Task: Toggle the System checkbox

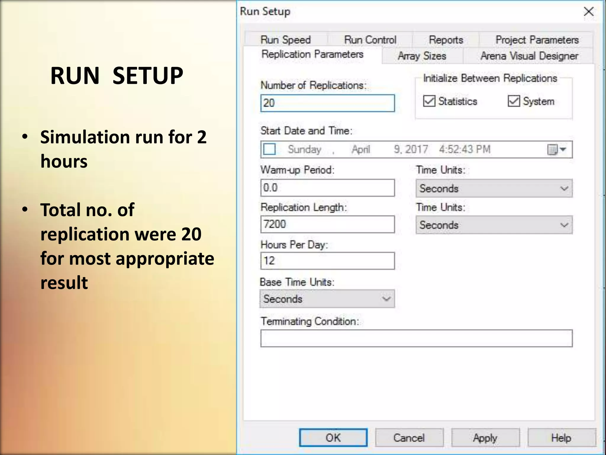Action: (x=514, y=101)
